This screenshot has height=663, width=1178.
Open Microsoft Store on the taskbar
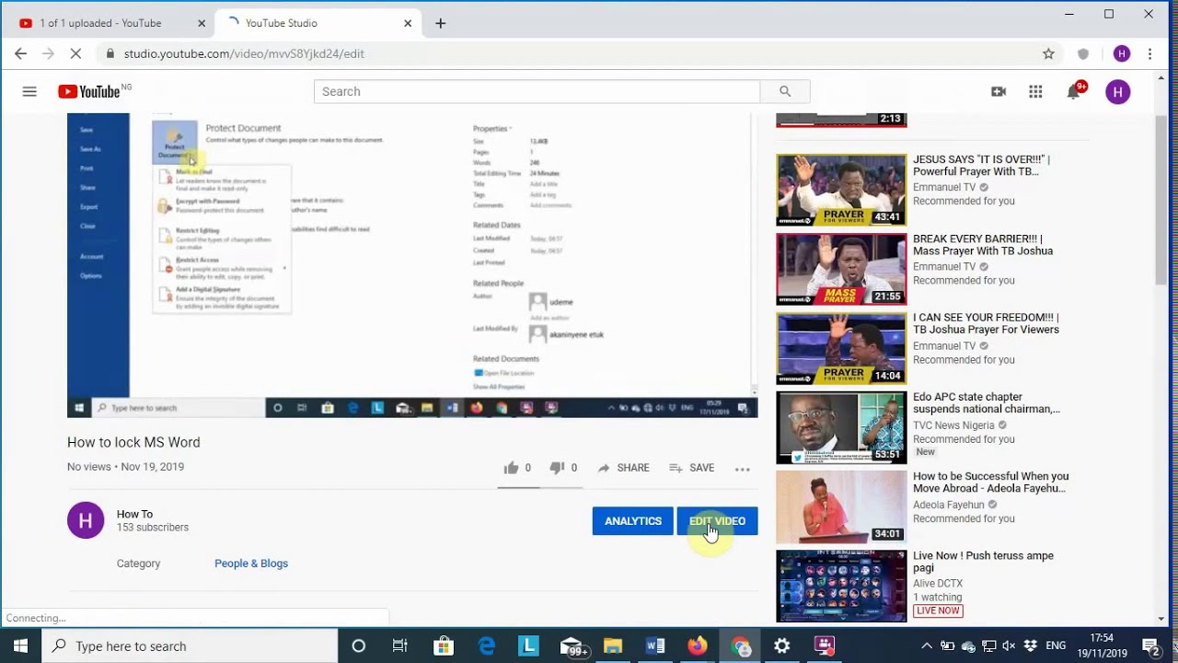coord(443,646)
